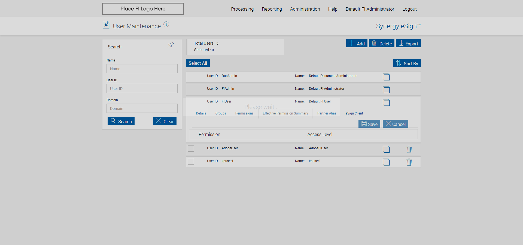
Task: Delete kpuser1 using its trash icon
Action: pyautogui.click(x=409, y=162)
